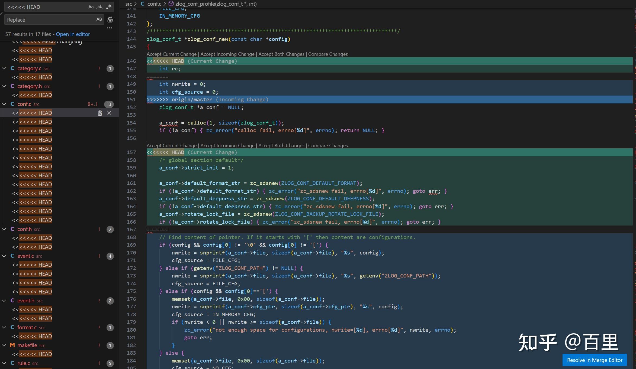Toggle search details with the ellipsis
Viewport: 636px width, 369px height.
pos(110,28)
